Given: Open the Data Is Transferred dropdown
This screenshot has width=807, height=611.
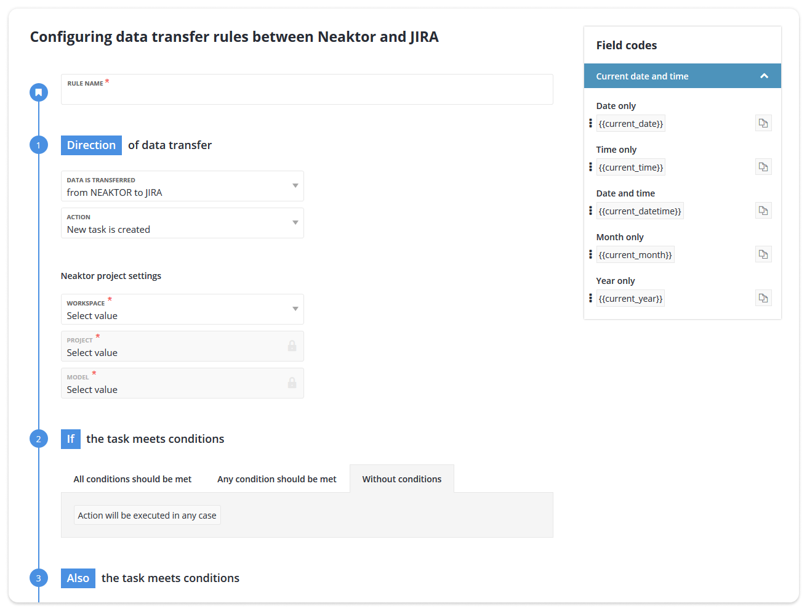Looking at the screenshot, I should pos(182,186).
